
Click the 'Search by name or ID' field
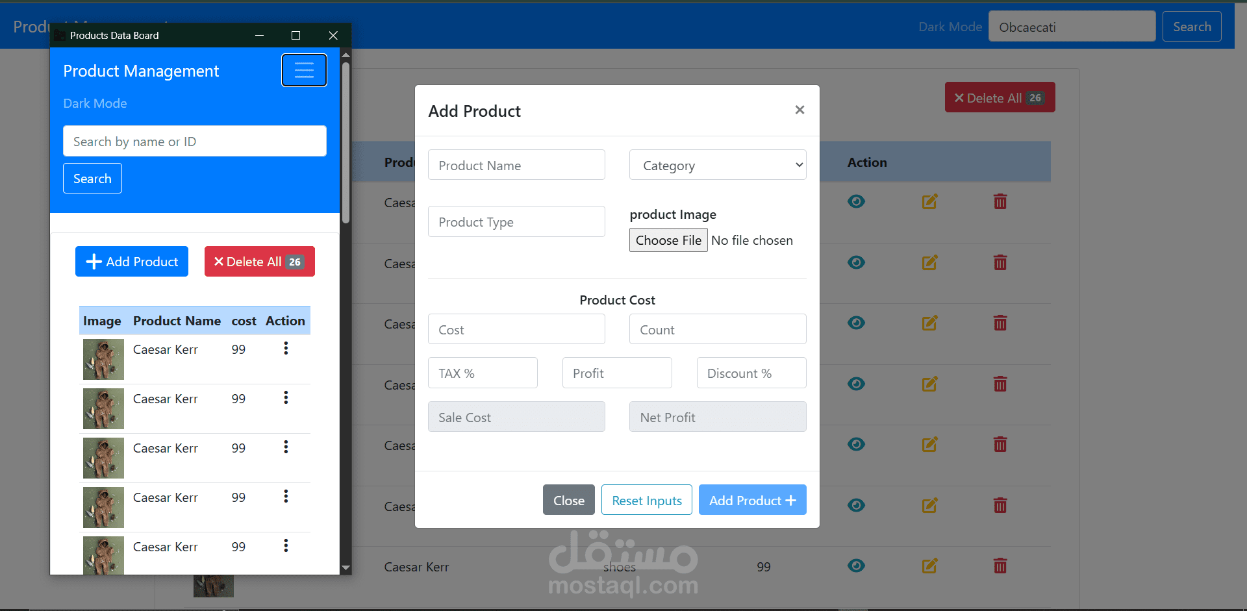pos(195,141)
